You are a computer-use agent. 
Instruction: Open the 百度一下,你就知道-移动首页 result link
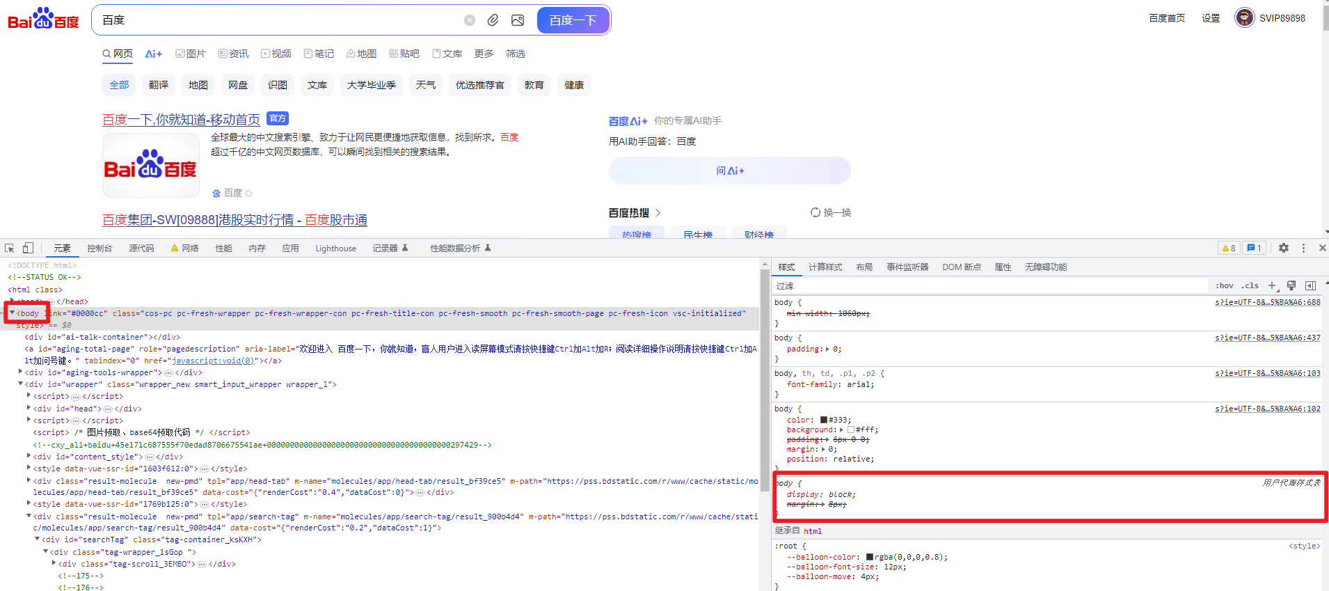click(181, 120)
